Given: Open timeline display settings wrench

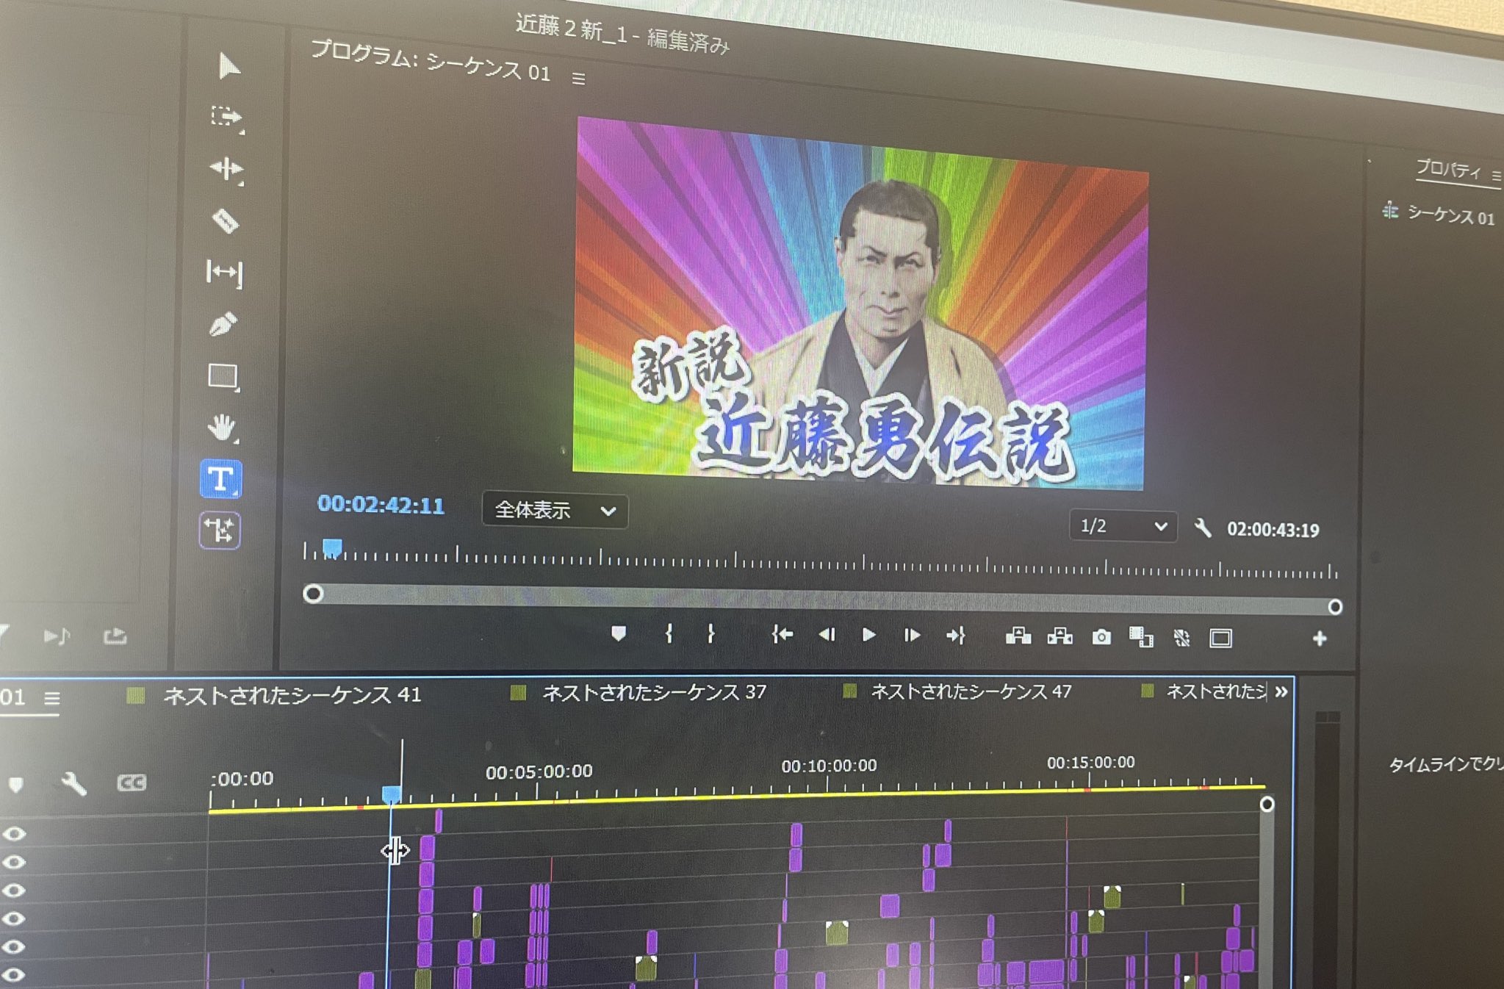Looking at the screenshot, I should click(73, 784).
